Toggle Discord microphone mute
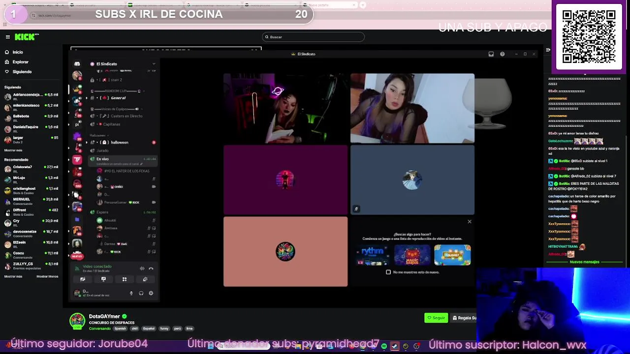This screenshot has height=354, width=630. click(131, 294)
